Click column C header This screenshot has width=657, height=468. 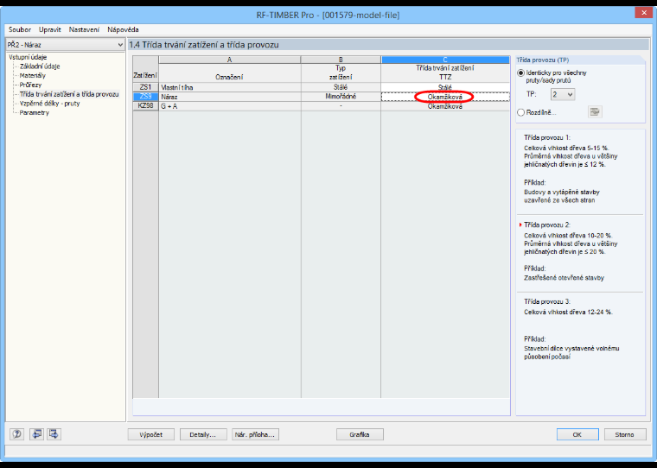(445, 60)
